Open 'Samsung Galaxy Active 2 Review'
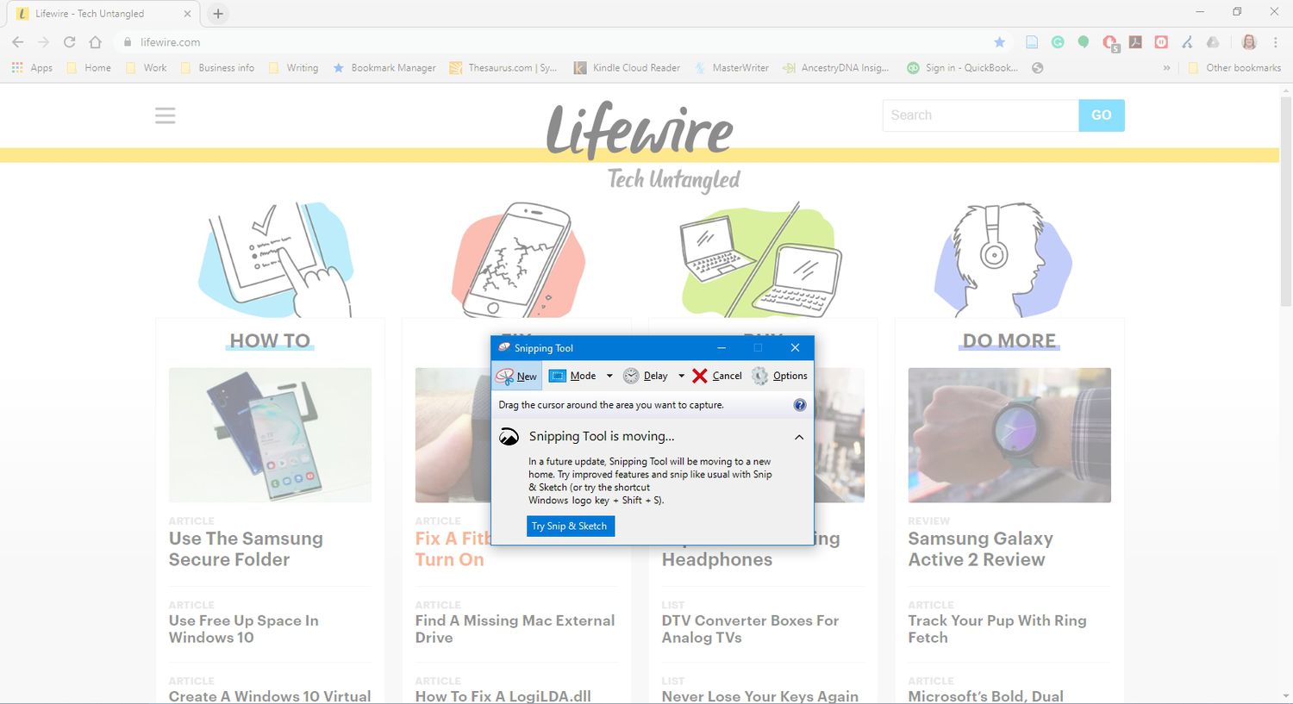 tap(981, 549)
